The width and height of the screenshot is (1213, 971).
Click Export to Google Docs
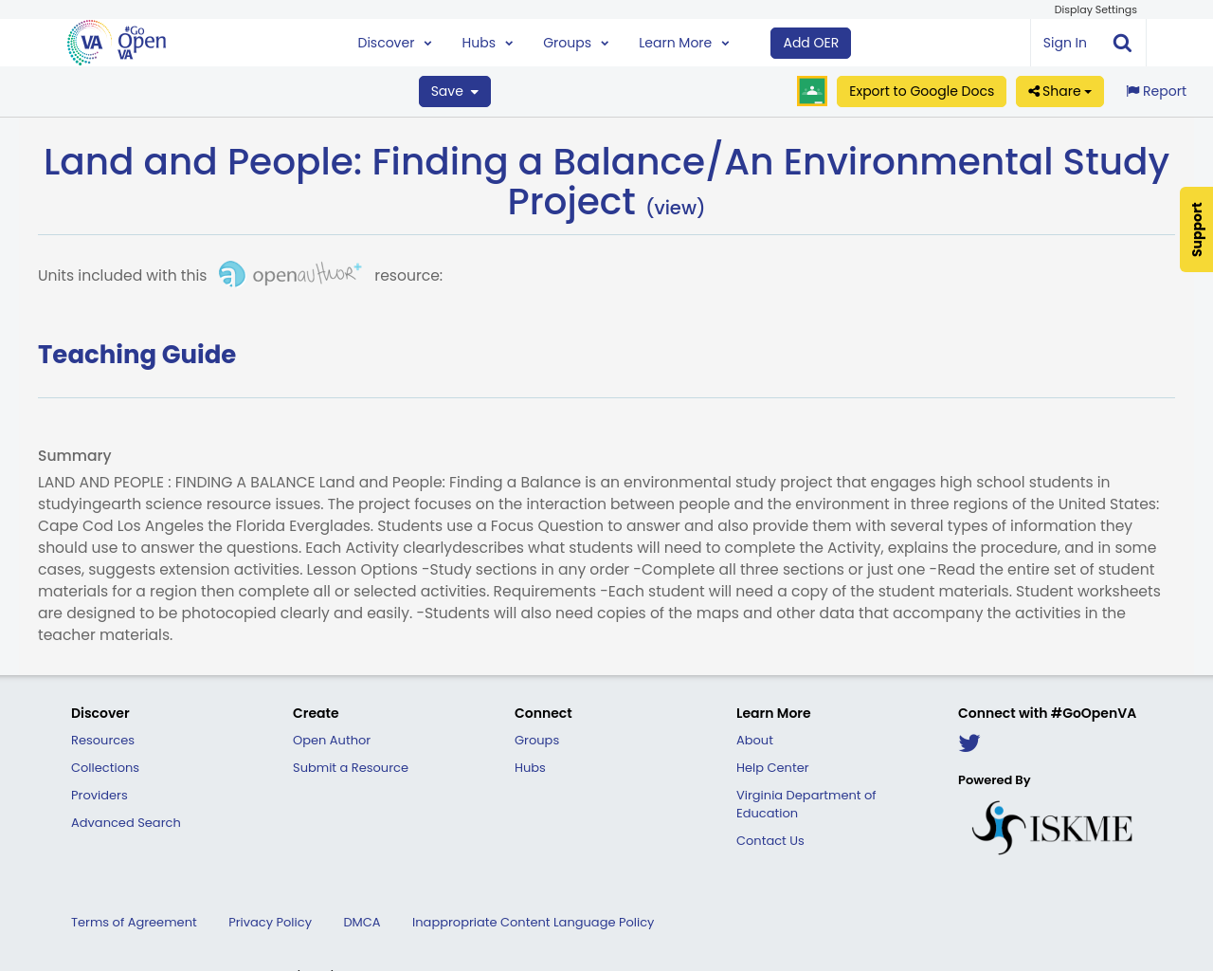click(x=921, y=89)
